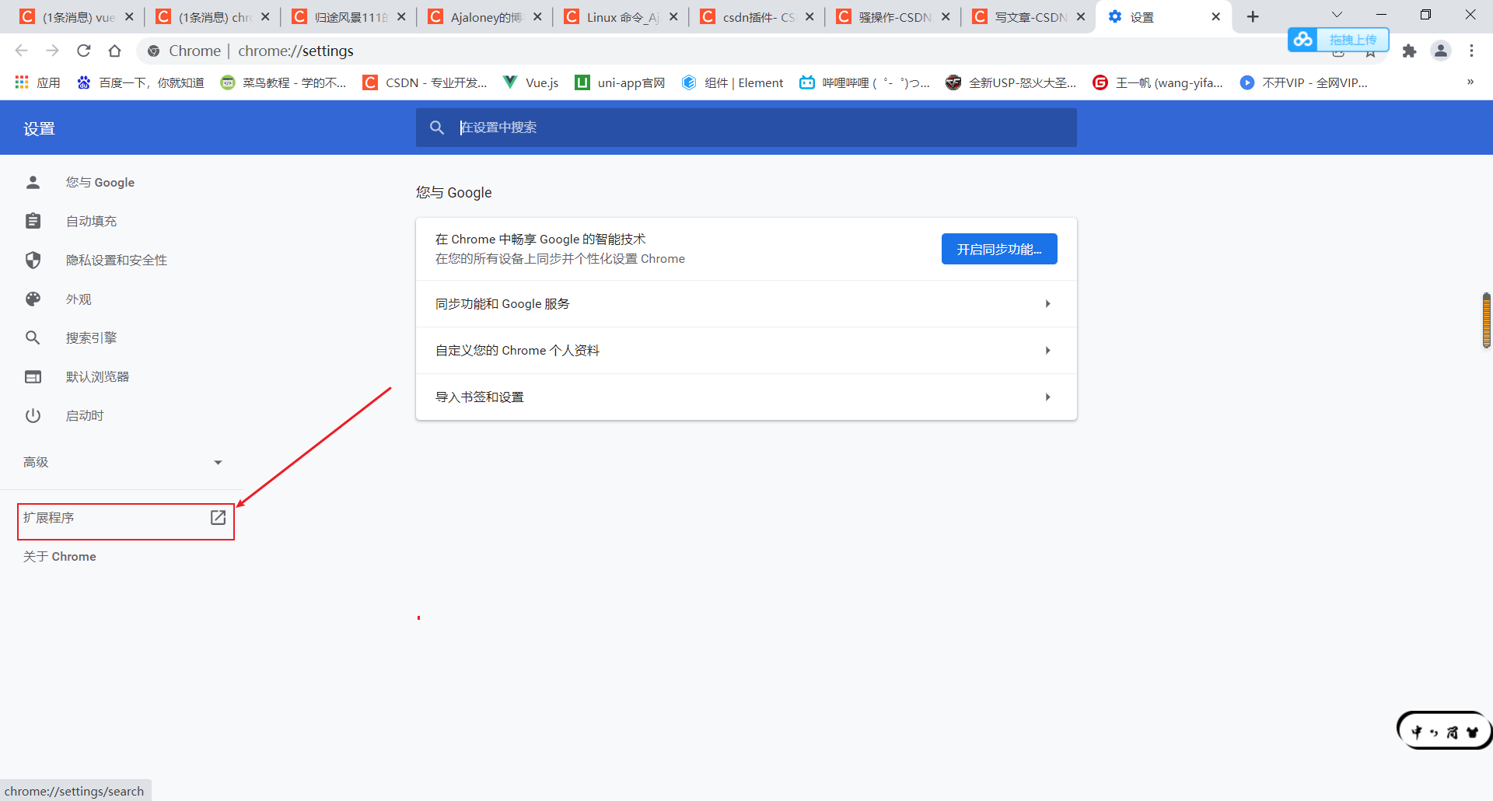Image resolution: width=1493 pixels, height=801 pixels.
Task: Click the 拖拽上传 cloud upload button
Action: pos(1338,40)
